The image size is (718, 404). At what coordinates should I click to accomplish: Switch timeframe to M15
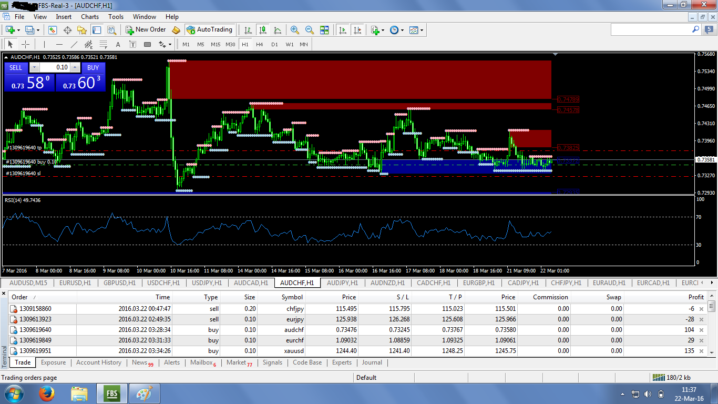tap(216, 44)
